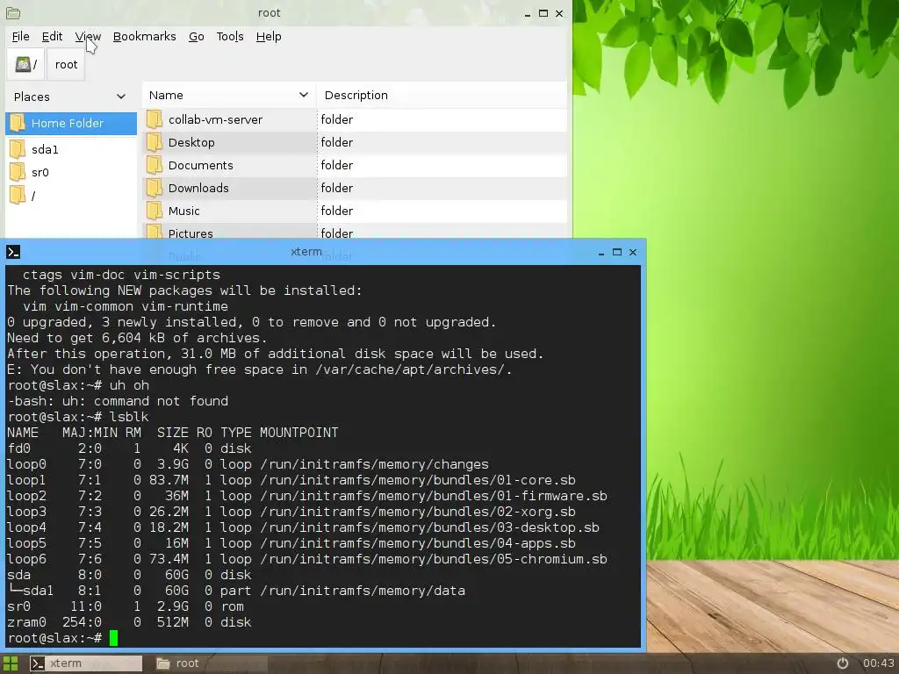Maximize the xterm window
The image size is (899, 674).
click(617, 252)
